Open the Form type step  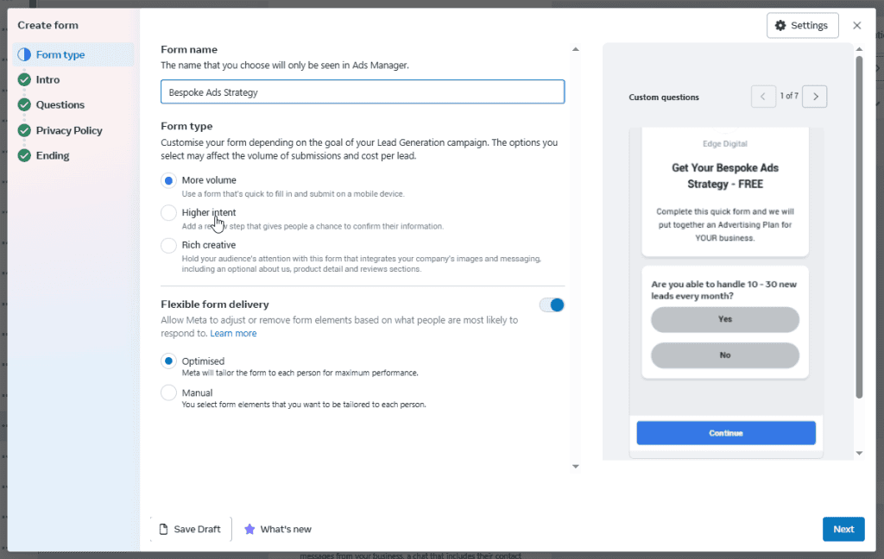tap(73, 54)
